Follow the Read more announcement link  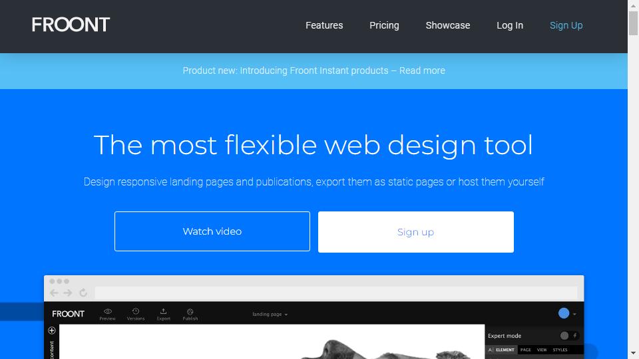[x=422, y=71]
